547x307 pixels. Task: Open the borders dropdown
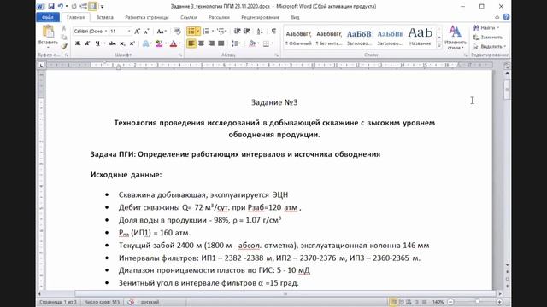pyautogui.click(x=272, y=43)
